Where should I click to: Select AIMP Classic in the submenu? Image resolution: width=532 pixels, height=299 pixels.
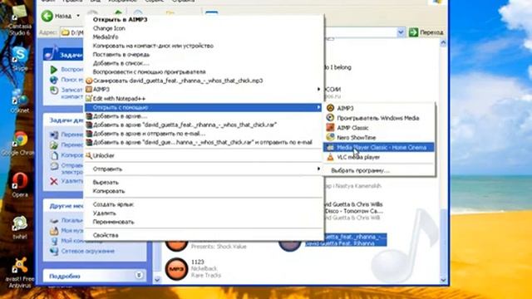[379, 128]
